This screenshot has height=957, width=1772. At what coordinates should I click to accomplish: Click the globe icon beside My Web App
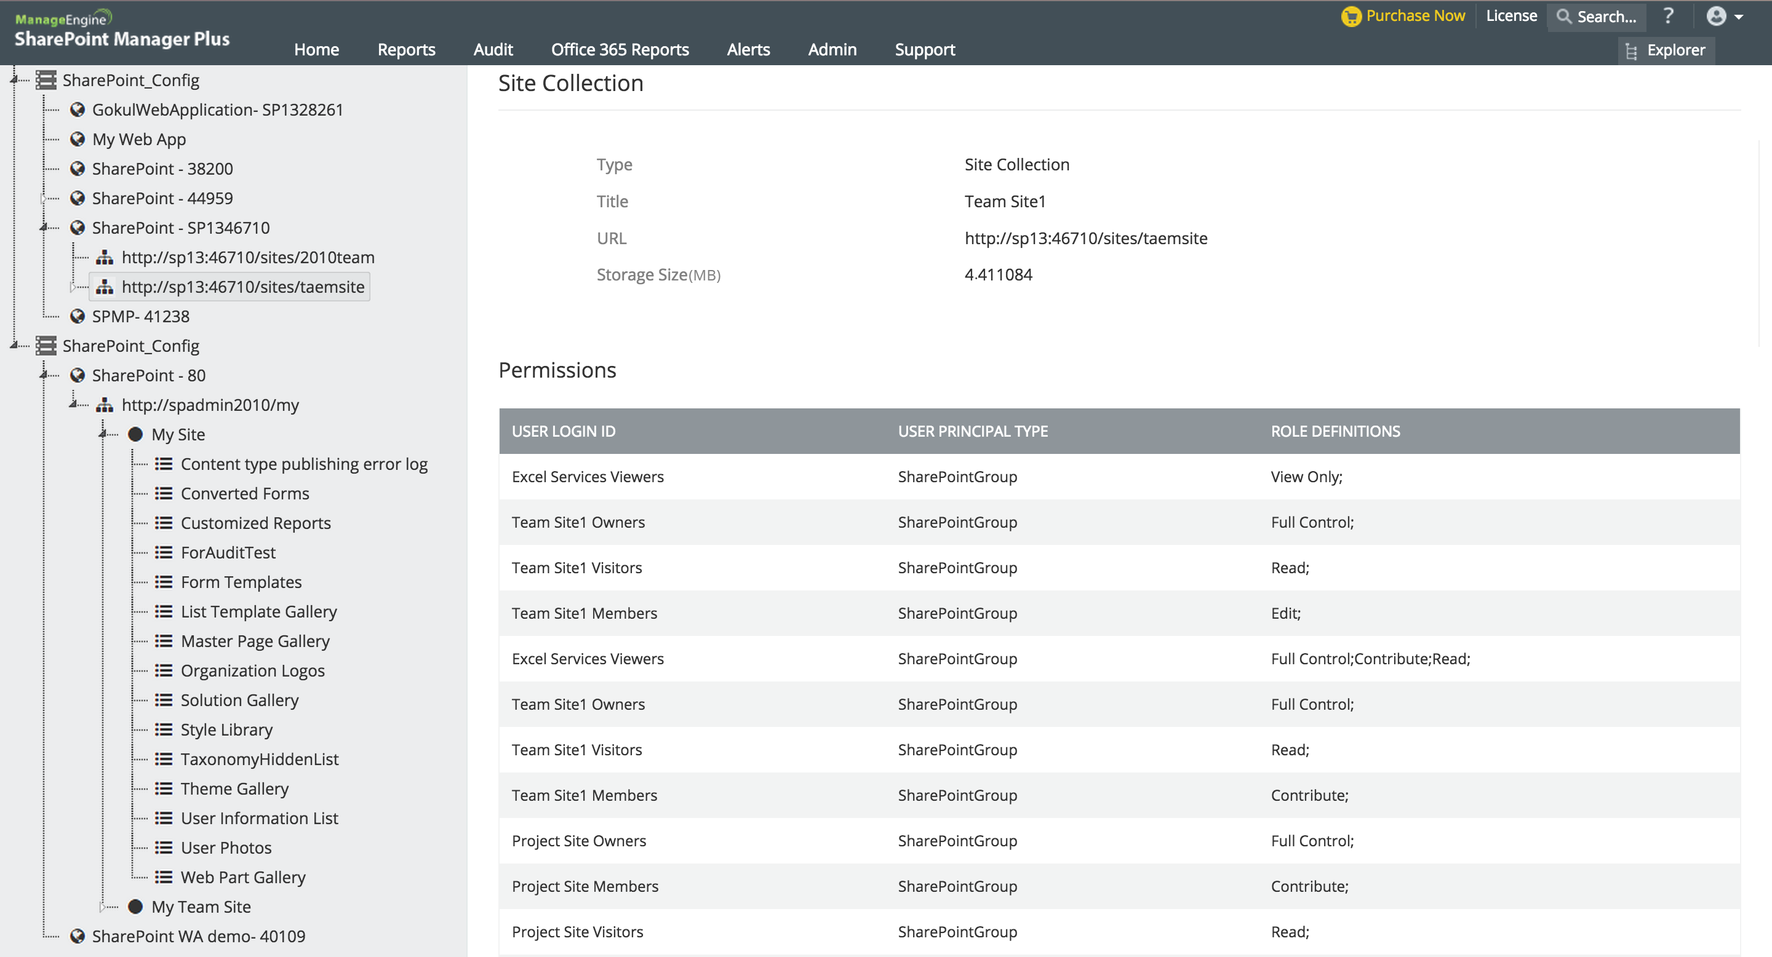click(x=78, y=140)
